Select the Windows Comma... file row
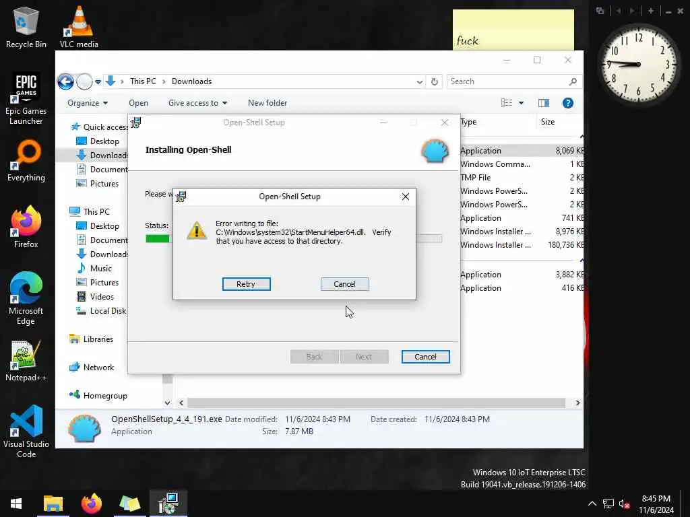Image resolution: width=690 pixels, height=517 pixels. [x=522, y=164]
